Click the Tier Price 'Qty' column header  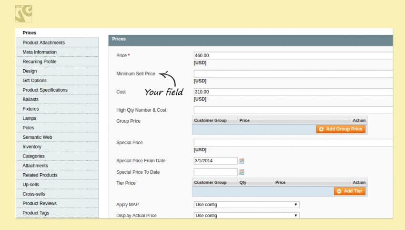point(255,182)
